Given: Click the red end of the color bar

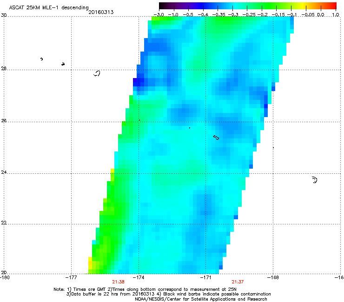Looking at the screenshot, I should click(x=332, y=6).
